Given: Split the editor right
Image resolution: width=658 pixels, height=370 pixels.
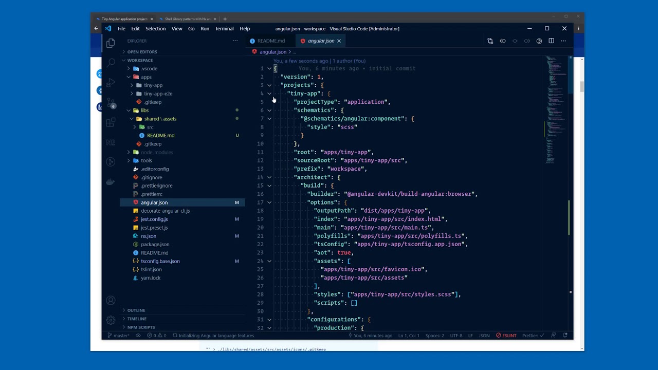Looking at the screenshot, I should point(551,41).
